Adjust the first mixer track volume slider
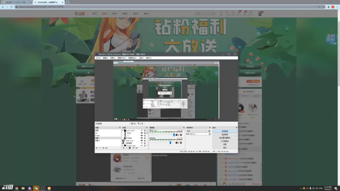 click(174, 135)
